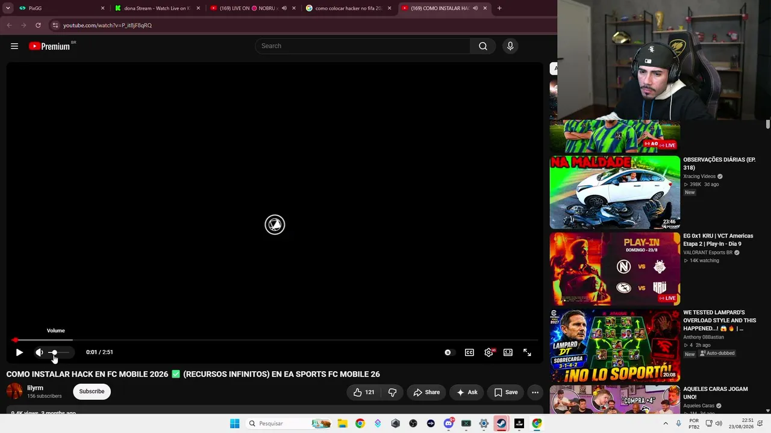Click the Pesquisar taskbar search box
The image size is (771, 433).
tap(290, 423)
